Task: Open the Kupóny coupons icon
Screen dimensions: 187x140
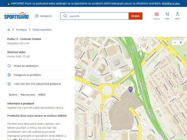Action: coord(157,16)
